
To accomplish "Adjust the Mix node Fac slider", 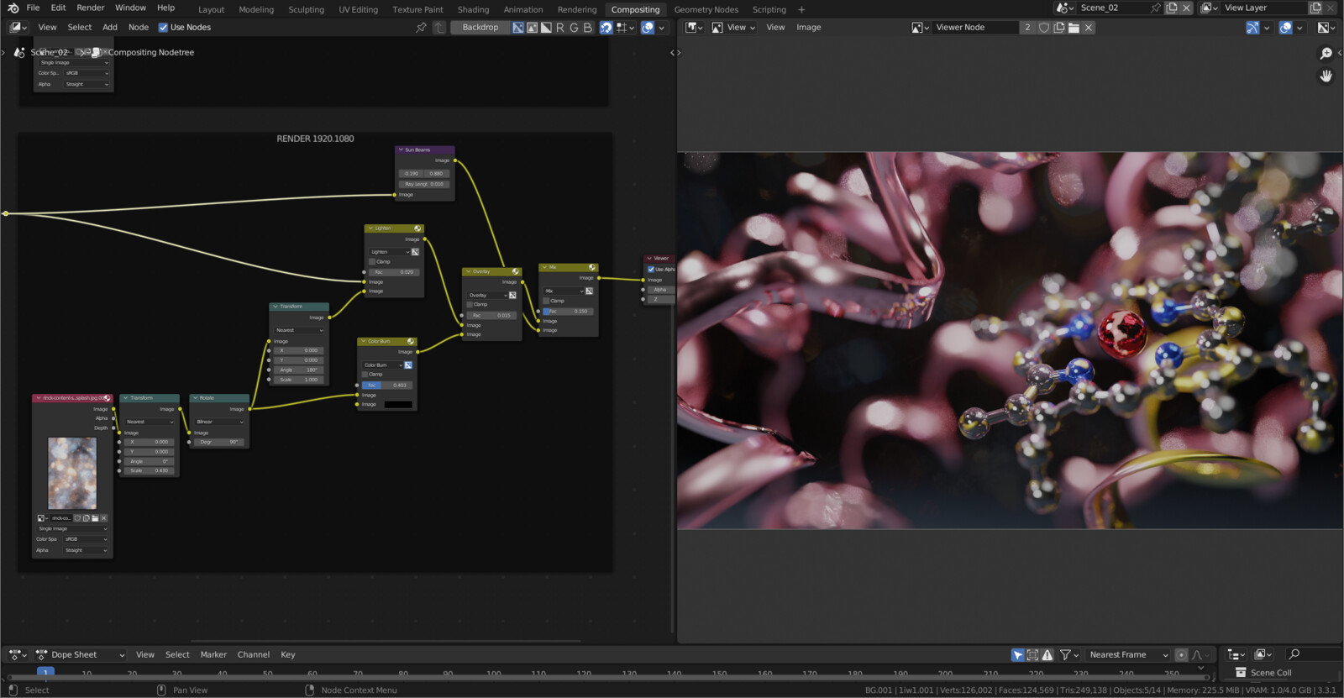I will [568, 311].
